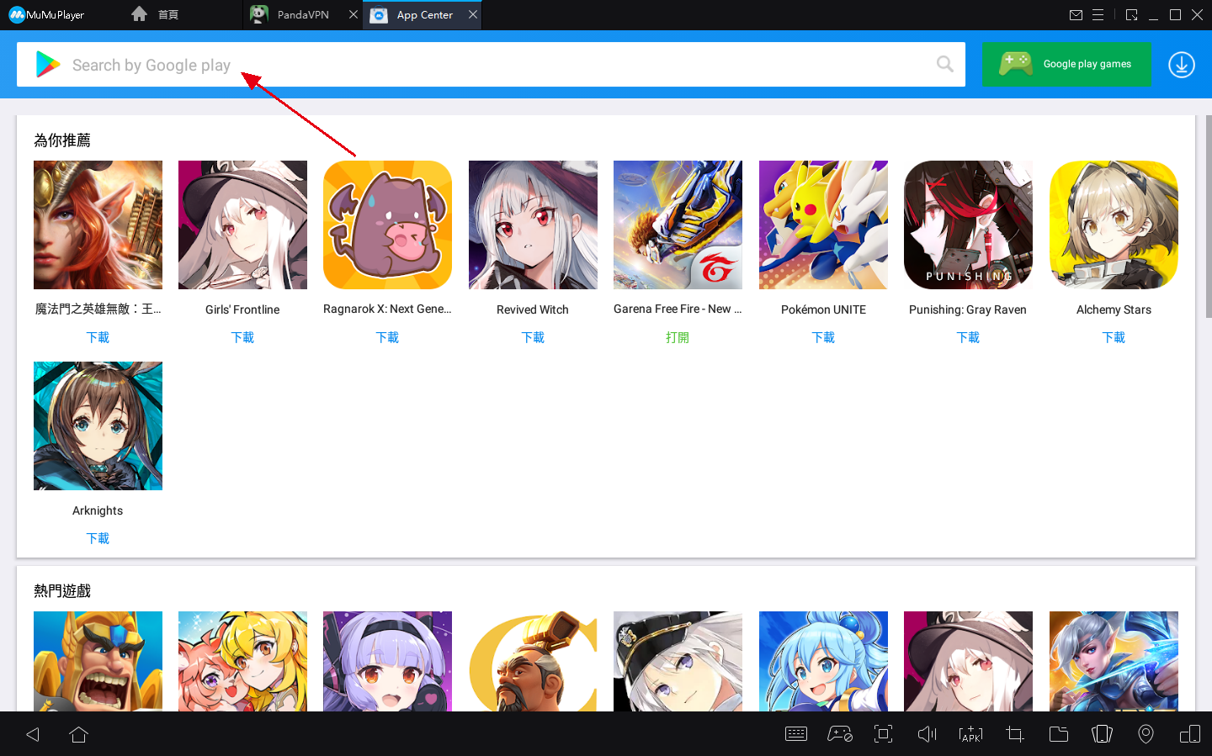
Task: Open the blue-haired girl game in 熱門遊戲
Action: tap(823, 661)
